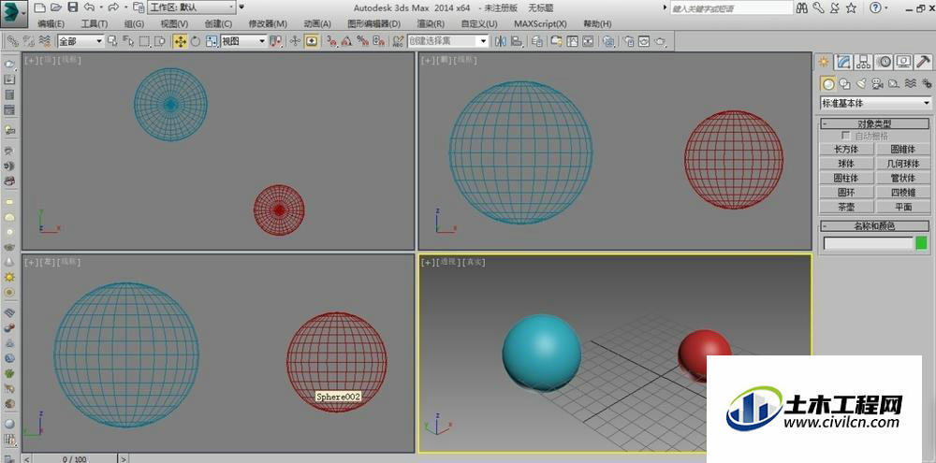Image resolution: width=936 pixels, height=463 pixels.
Task: Collapse the 名称和颜色 rollout
Action: (874, 226)
